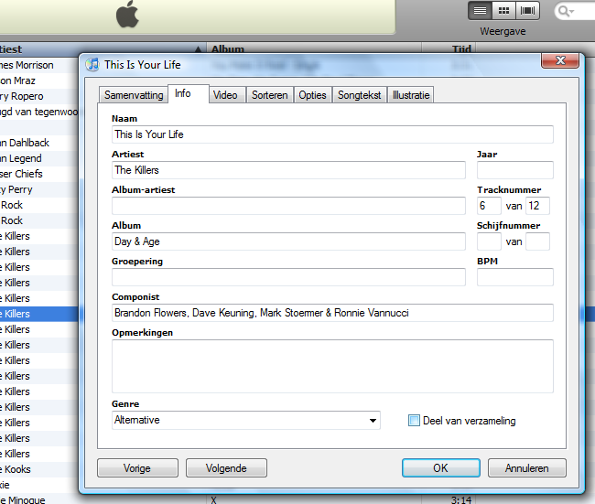The height and width of the screenshot is (504, 595).
Task: Close the This Is Your Life dialog
Action: point(560,60)
